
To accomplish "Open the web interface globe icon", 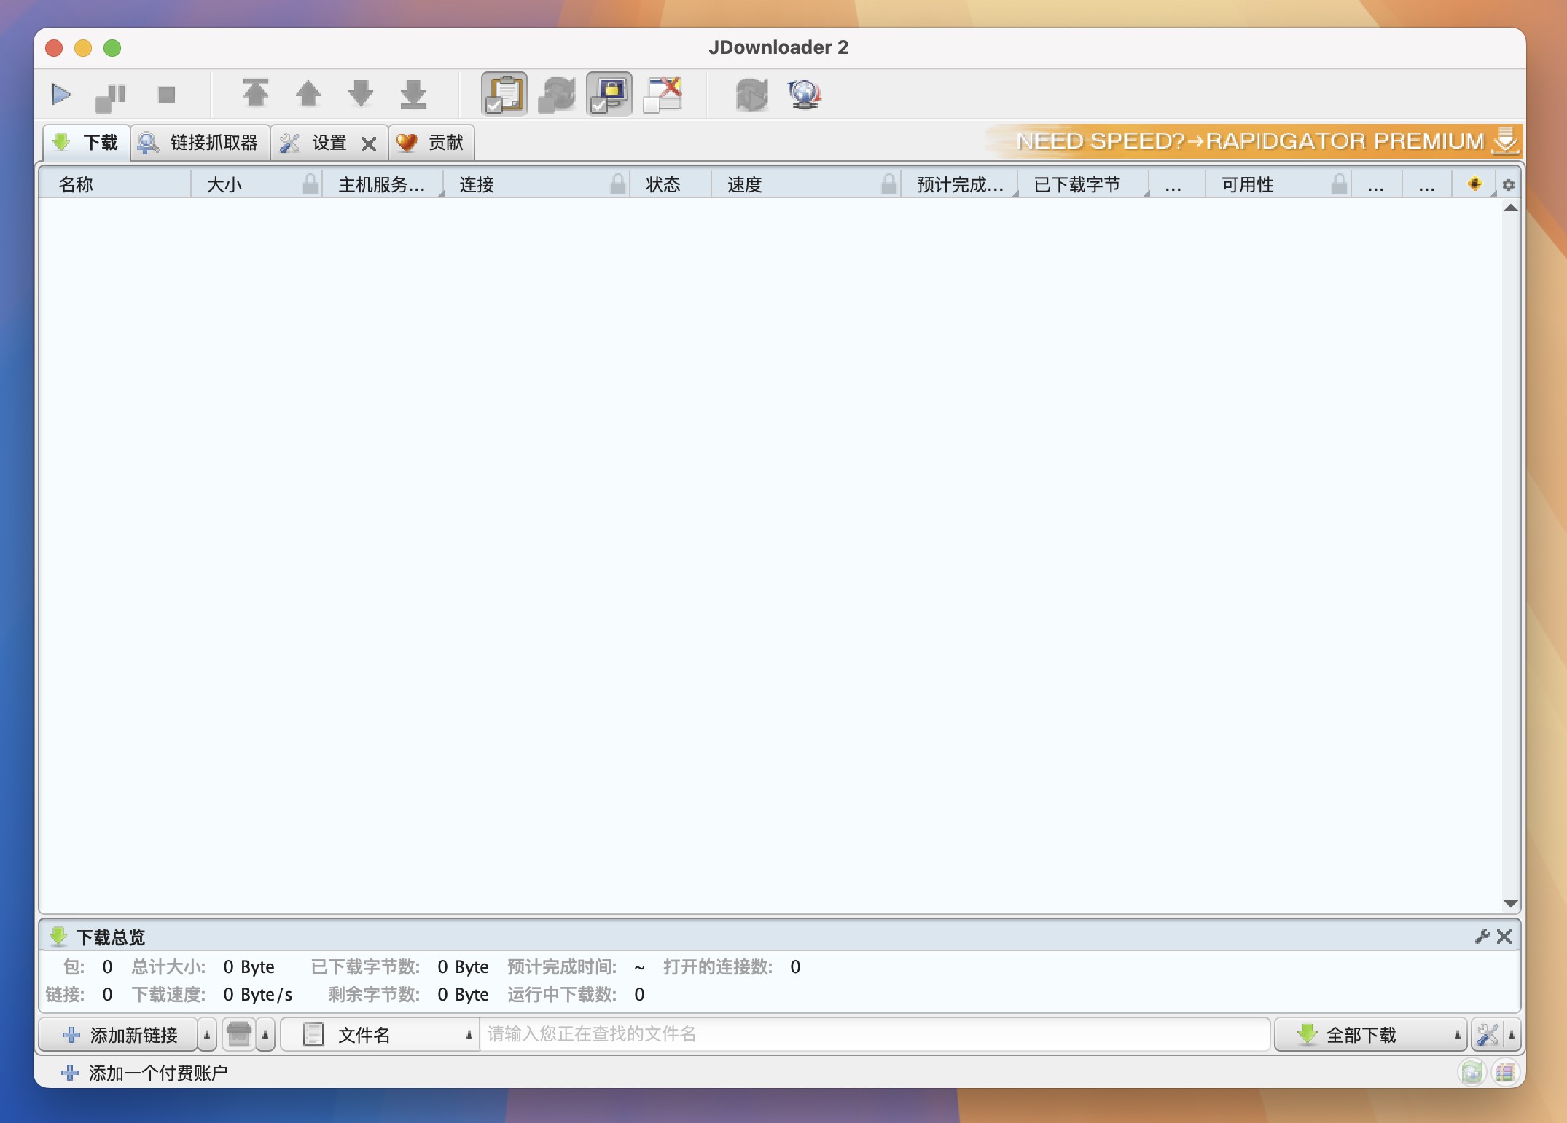I will (x=804, y=94).
